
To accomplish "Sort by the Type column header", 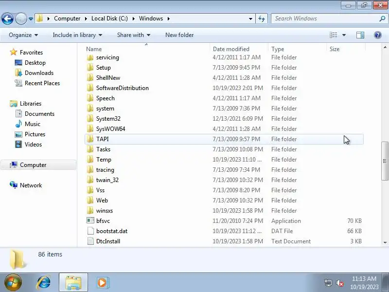I will tap(277, 49).
